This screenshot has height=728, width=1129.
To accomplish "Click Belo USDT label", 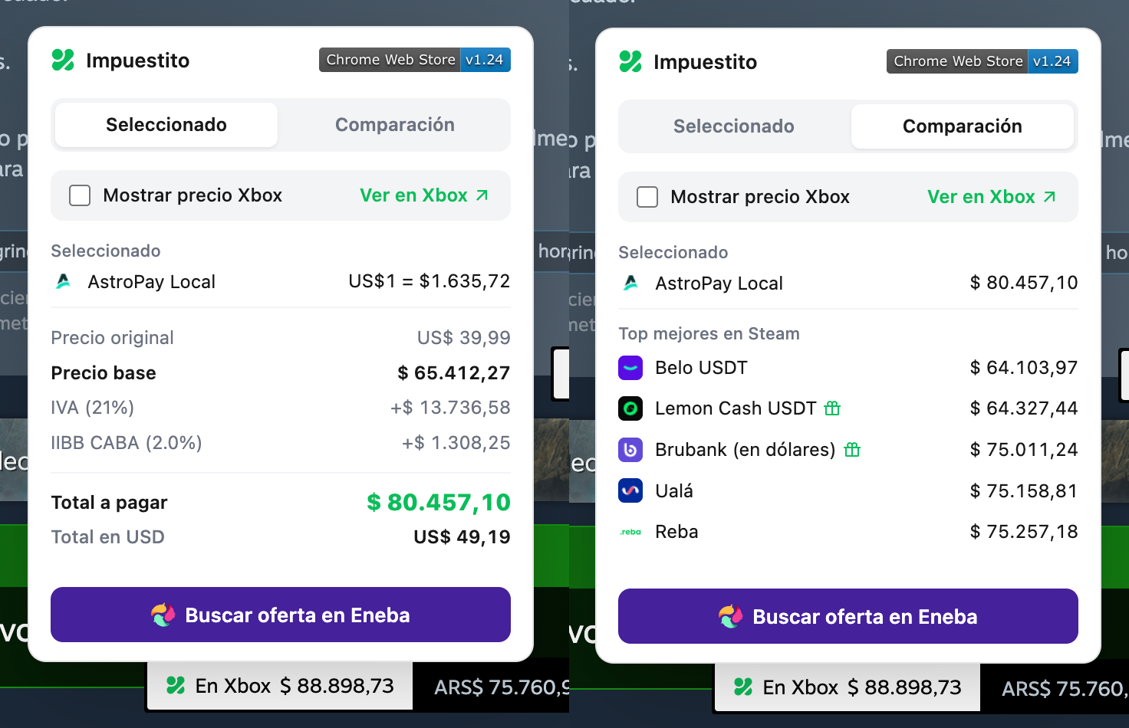I will coord(701,368).
